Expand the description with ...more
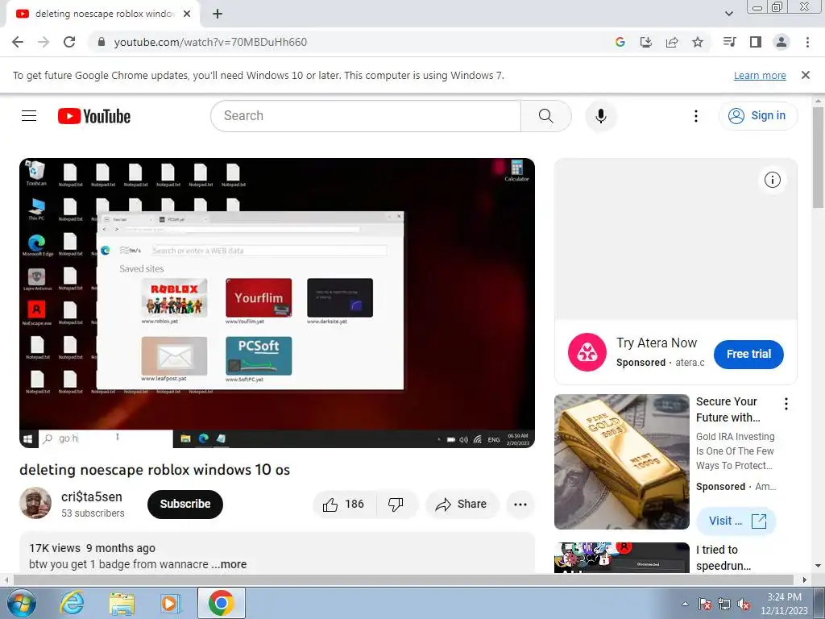Image resolution: width=825 pixels, height=619 pixels. coord(229,564)
